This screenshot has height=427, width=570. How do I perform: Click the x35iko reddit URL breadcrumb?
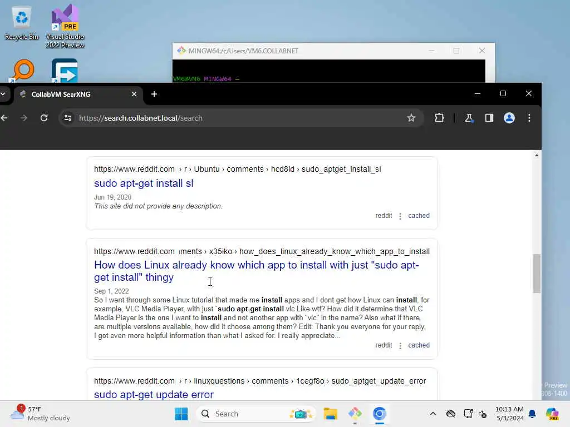point(262,251)
